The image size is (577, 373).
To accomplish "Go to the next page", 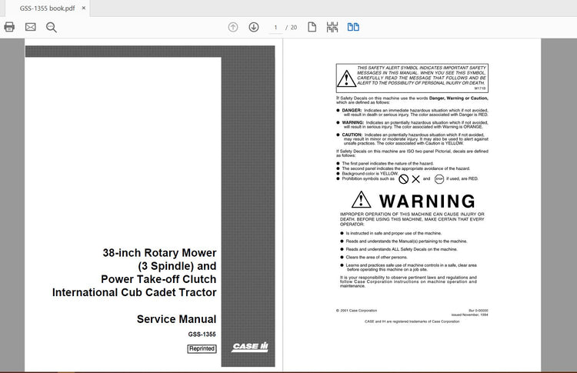I will tap(254, 27).
